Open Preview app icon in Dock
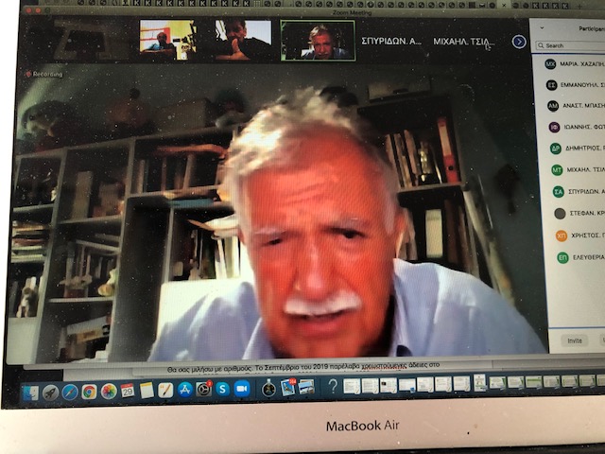The height and width of the screenshot is (454, 605). 306,387
